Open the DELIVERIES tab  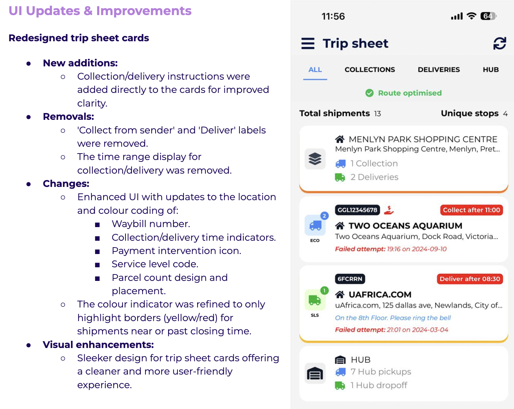click(x=439, y=70)
